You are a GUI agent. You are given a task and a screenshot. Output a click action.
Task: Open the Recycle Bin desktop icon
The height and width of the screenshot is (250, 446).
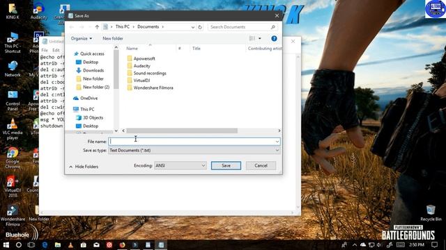pyautogui.click(x=431, y=213)
